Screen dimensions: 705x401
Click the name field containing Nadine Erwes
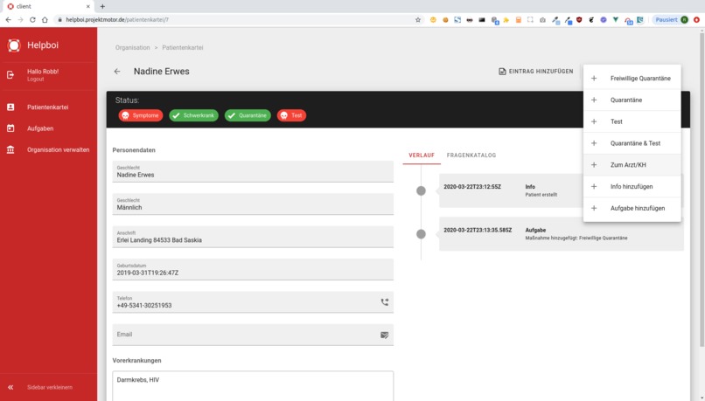253,171
